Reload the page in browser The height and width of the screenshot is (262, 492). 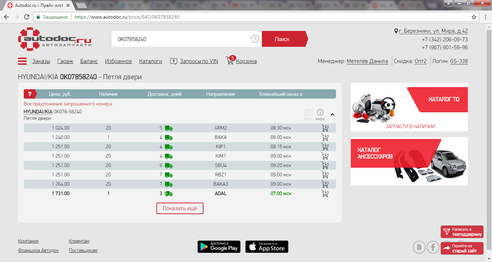[26, 17]
